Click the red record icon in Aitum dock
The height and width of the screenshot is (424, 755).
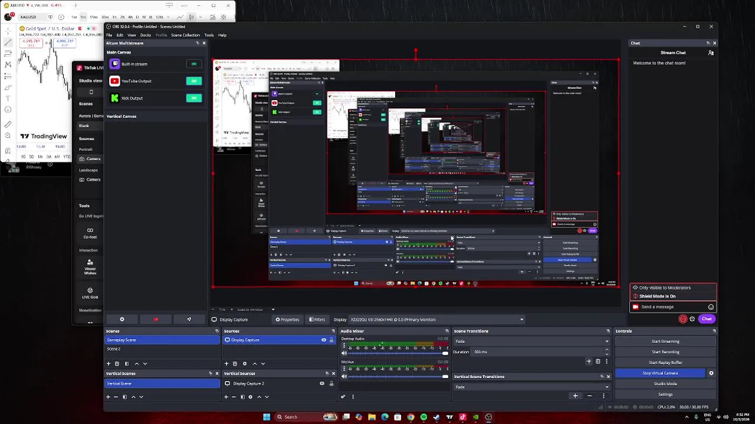(x=156, y=319)
